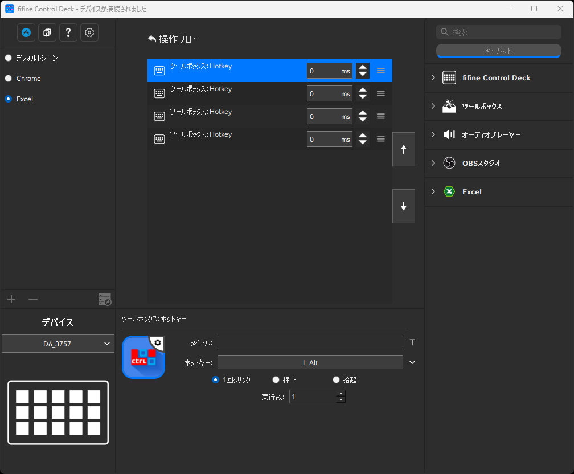Click the Excel category icon in right panel
Image resolution: width=574 pixels, height=474 pixels.
coord(449,192)
